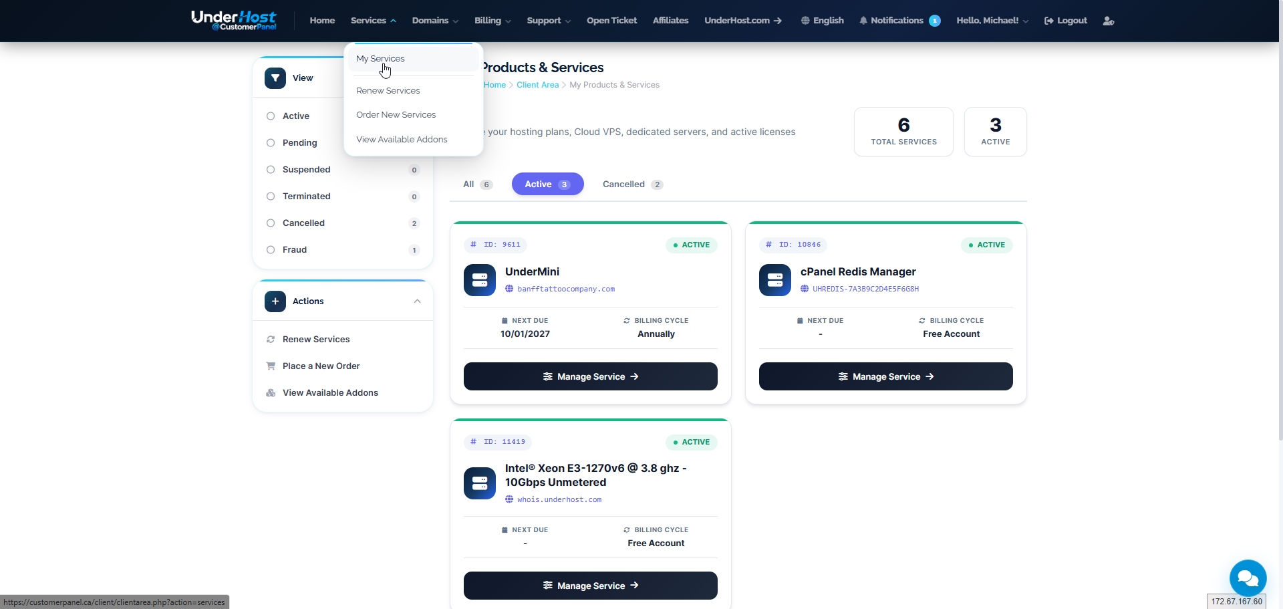
Task: Open the whois.underhost.com domain link
Action: [559, 499]
